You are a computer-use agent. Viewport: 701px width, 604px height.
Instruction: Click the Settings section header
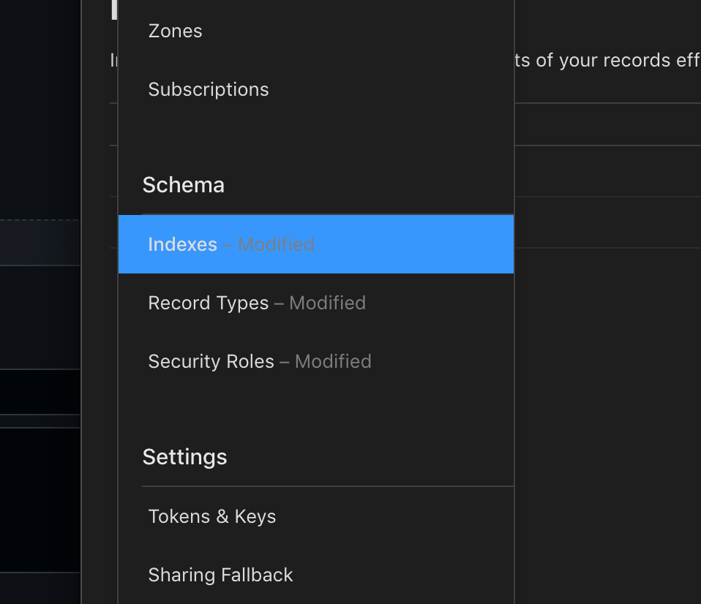click(184, 456)
